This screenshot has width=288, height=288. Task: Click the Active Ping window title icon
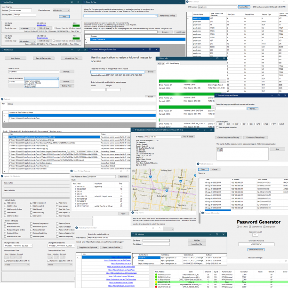[x=2, y=2]
